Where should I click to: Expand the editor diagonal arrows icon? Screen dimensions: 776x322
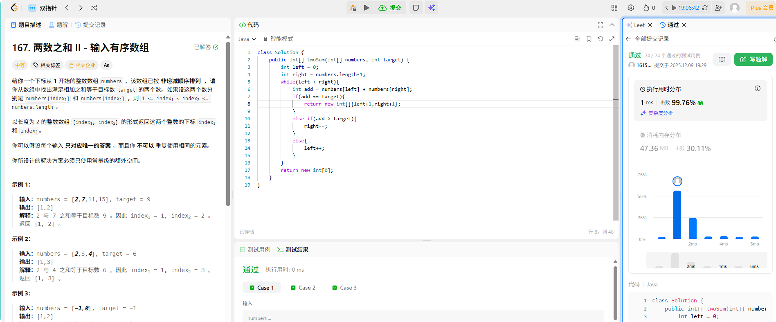click(x=612, y=39)
